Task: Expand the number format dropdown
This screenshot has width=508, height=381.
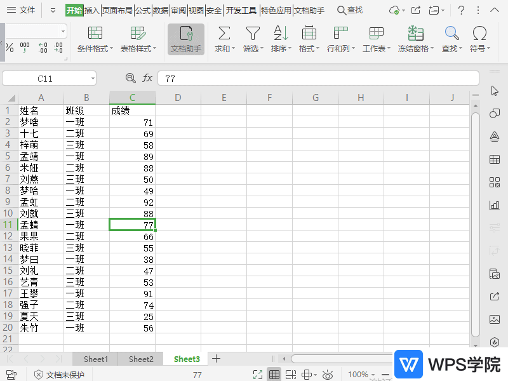Action: [x=63, y=32]
